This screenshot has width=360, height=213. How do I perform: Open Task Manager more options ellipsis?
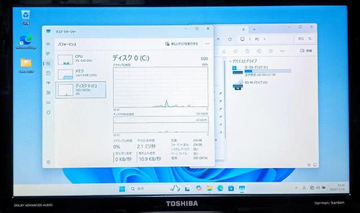click(x=208, y=44)
